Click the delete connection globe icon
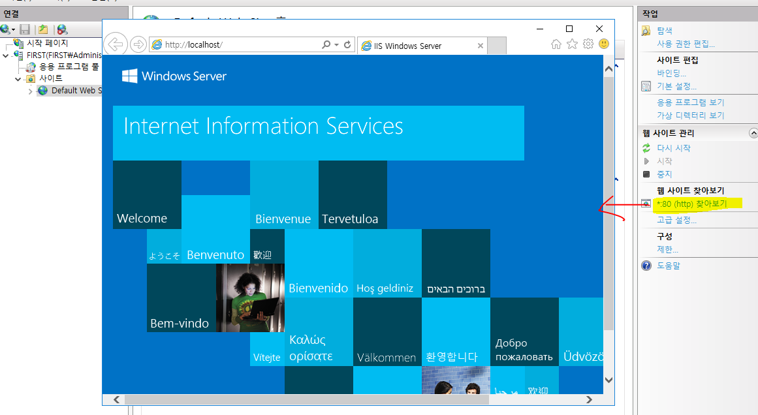 pyautogui.click(x=62, y=29)
